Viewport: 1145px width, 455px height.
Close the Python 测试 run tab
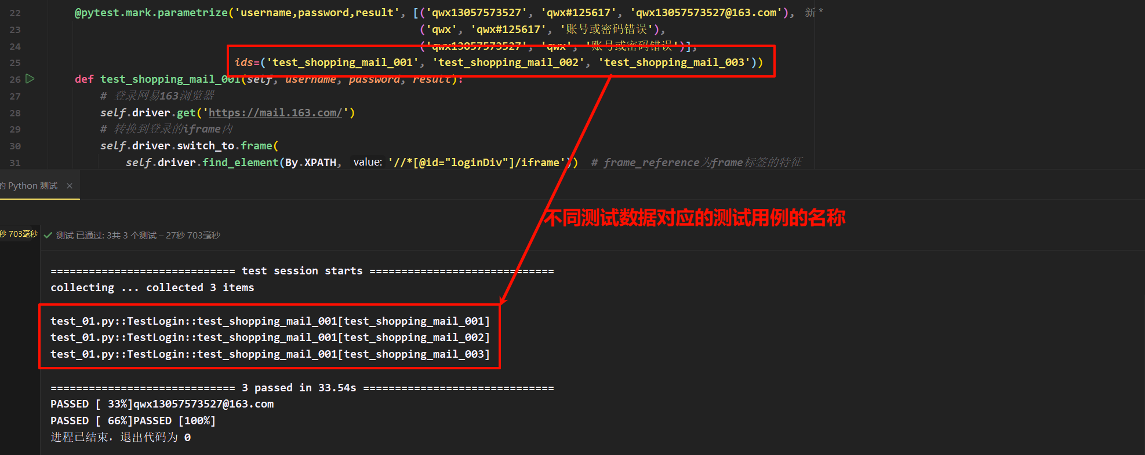(x=70, y=186)
